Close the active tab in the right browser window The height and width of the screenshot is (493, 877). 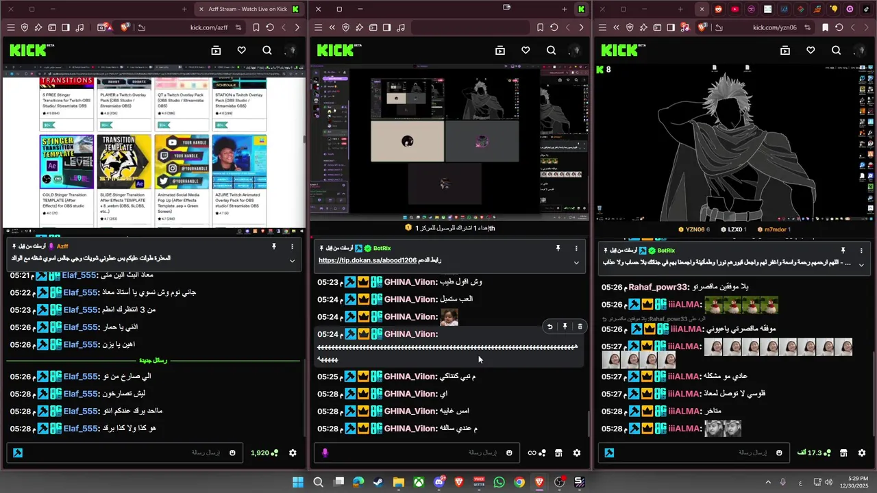[x=702, y=9]
